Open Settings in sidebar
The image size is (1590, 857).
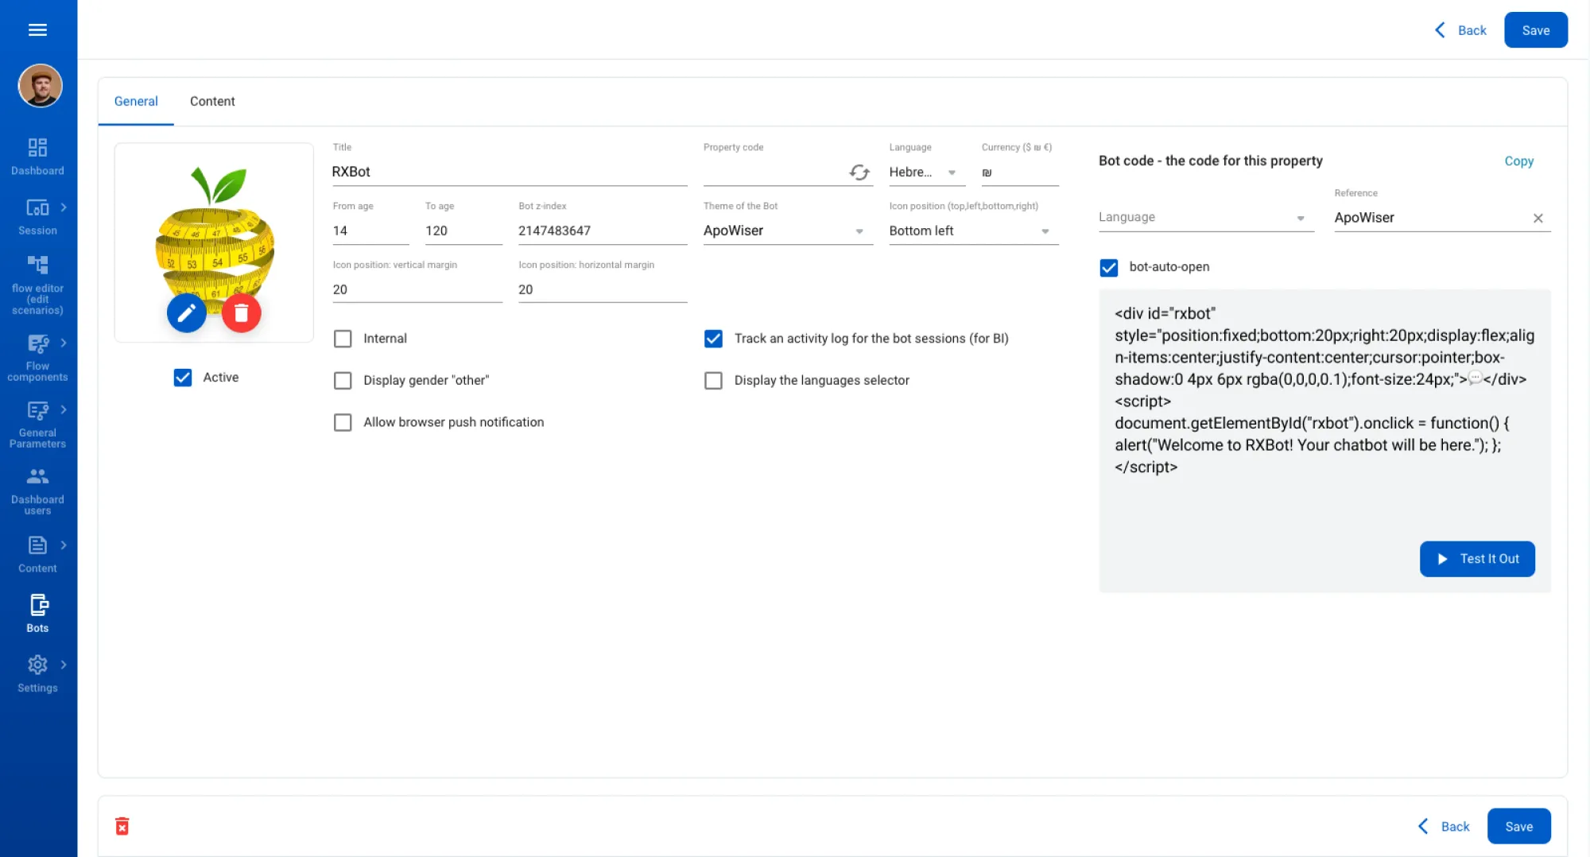tap(37, 673)
